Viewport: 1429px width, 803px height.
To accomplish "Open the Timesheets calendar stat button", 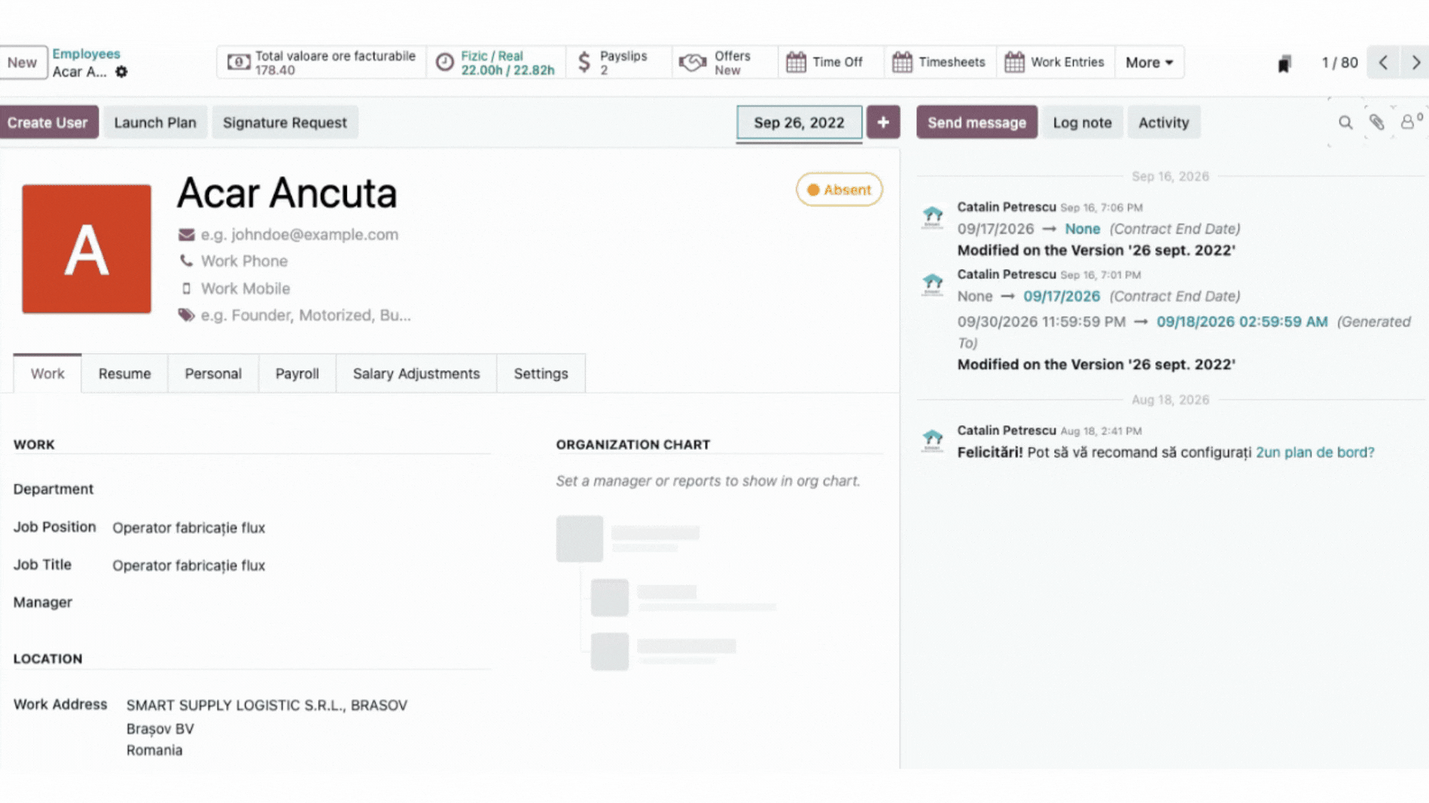I will (x=940, y=62).
